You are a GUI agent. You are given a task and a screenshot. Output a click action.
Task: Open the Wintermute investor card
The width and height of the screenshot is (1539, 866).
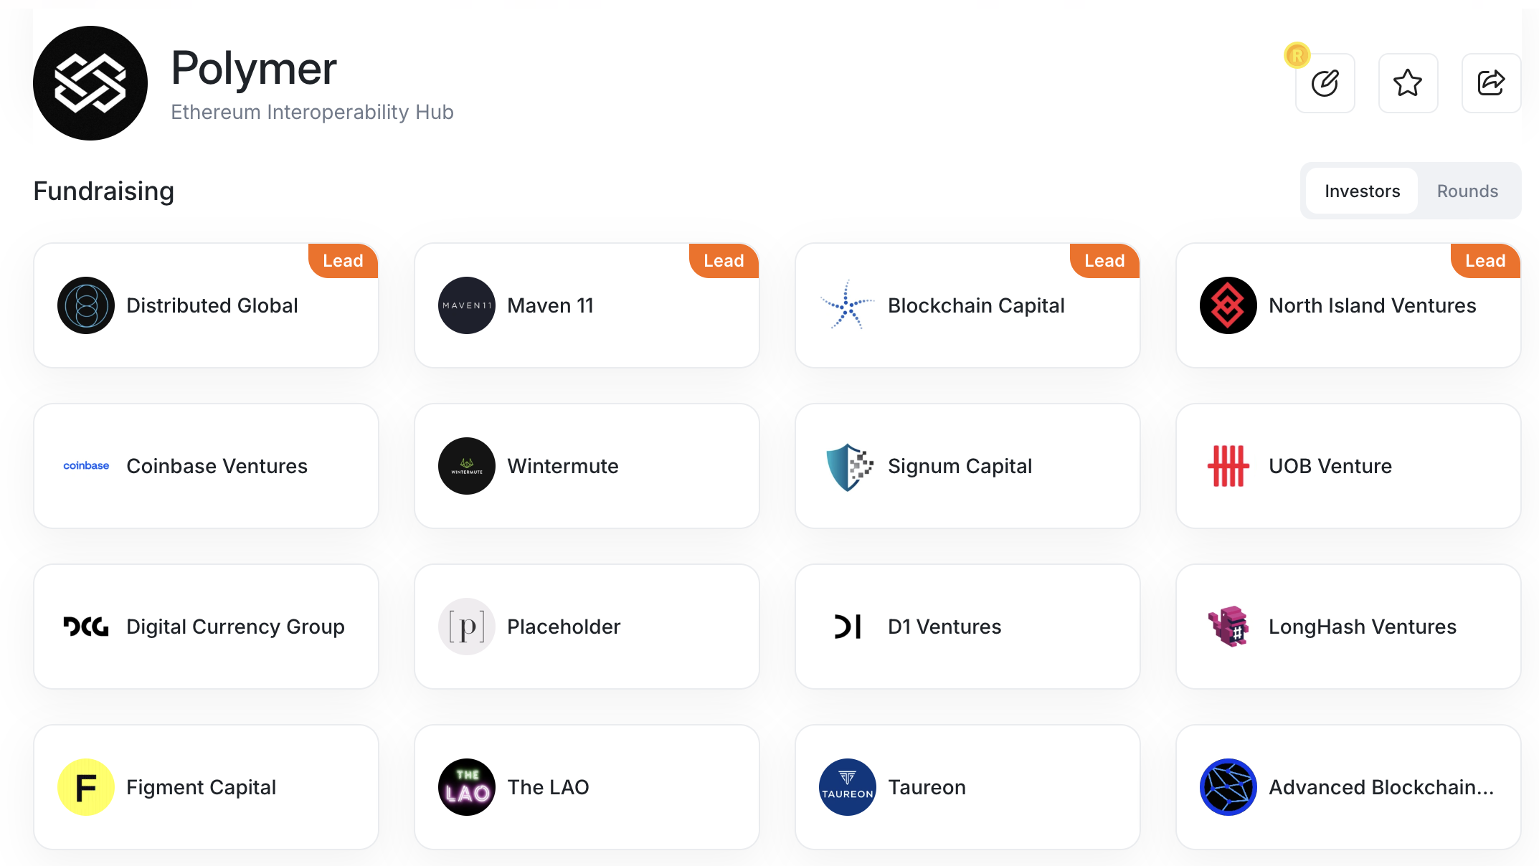[587, 466]
